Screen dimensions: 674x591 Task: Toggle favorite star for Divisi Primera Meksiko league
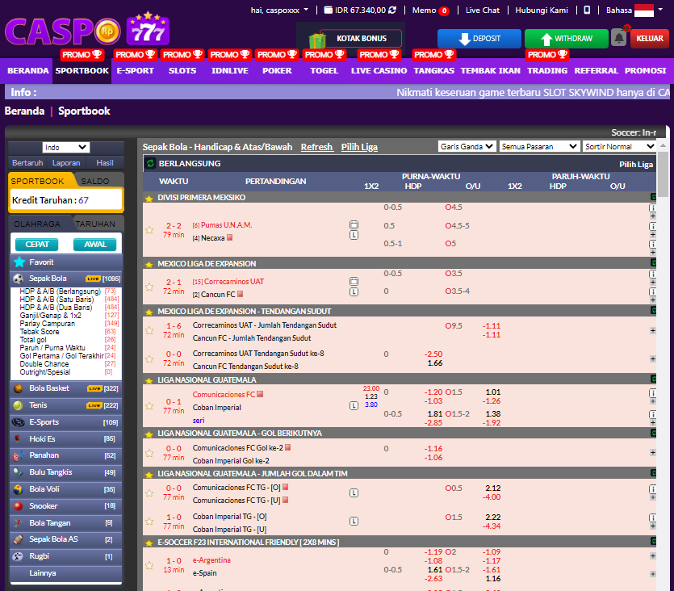coord(149,198)
